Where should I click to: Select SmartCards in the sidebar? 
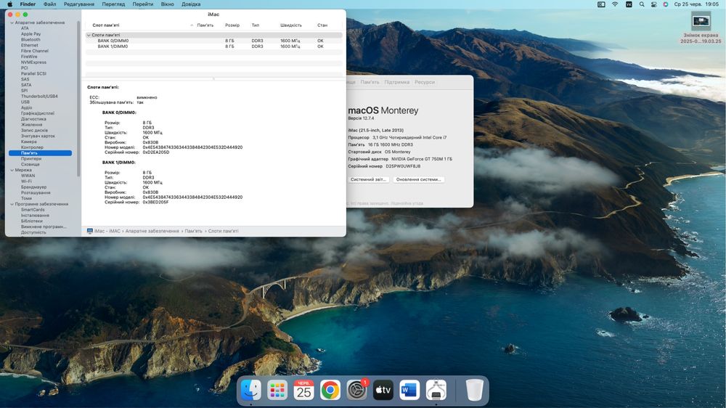pyautogui.click(x=33, y=209)
